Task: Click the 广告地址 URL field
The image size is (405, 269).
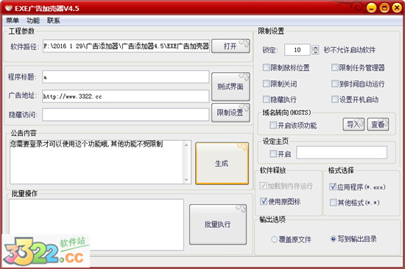Action: [x=125, y=97]
